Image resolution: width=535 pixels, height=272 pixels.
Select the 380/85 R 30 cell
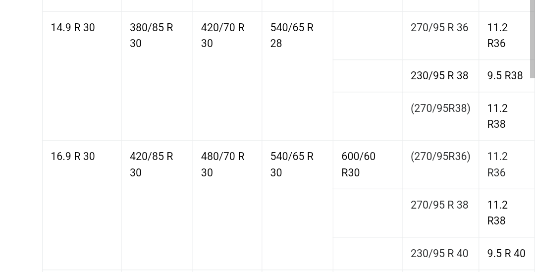151,35
